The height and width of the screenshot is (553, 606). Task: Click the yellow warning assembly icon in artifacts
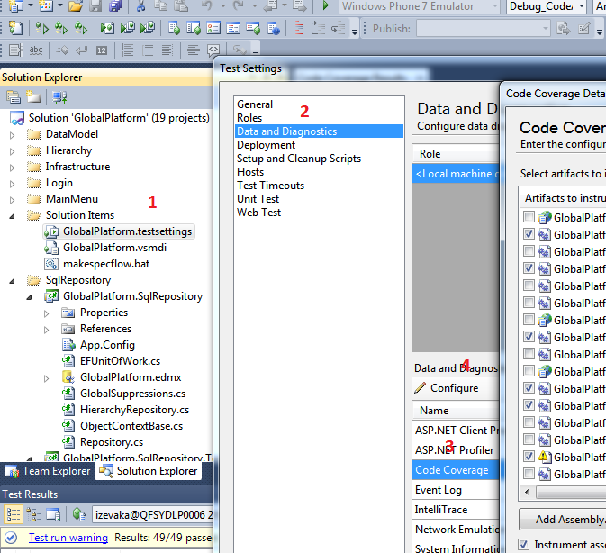pos(544,457)
